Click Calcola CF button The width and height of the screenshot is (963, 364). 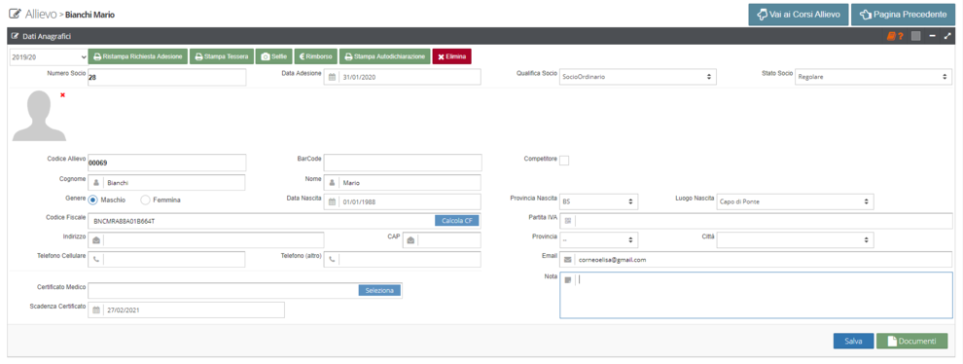(456, 221)
